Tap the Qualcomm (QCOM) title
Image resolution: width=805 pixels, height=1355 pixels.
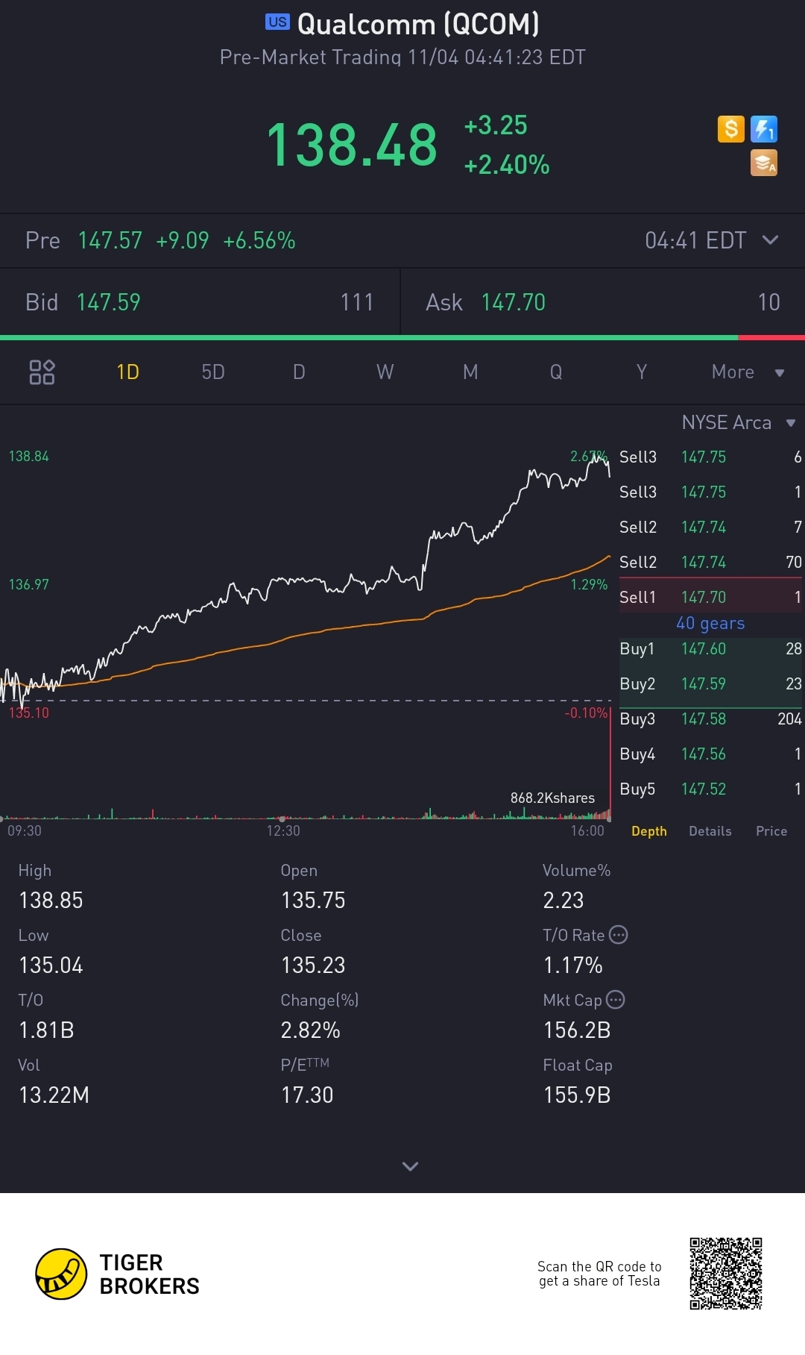417,24
